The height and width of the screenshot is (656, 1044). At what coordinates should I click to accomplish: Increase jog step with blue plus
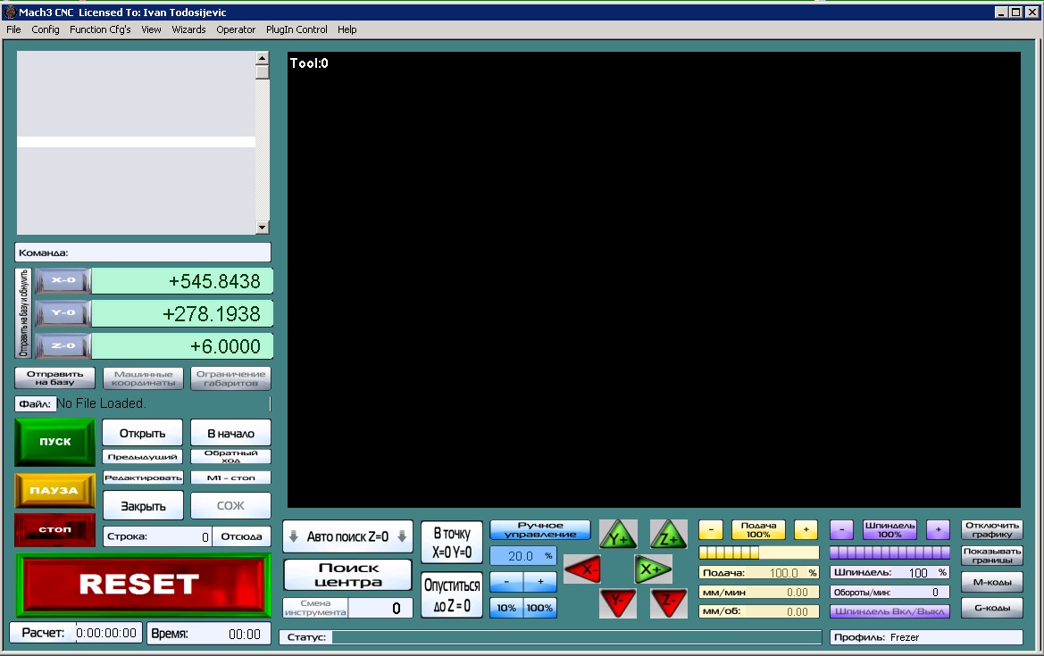(x=540, y=582)
